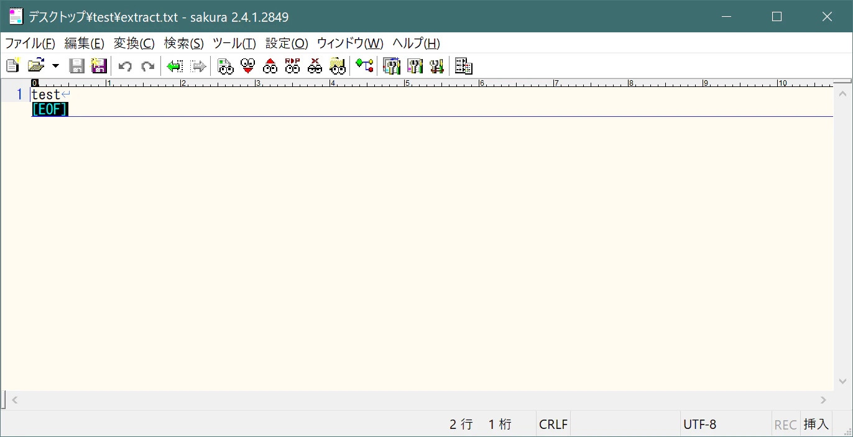Click the horizontal scrollbar left arrow
The width and height of the screenshot is (853, 437).
coord(15,400)
